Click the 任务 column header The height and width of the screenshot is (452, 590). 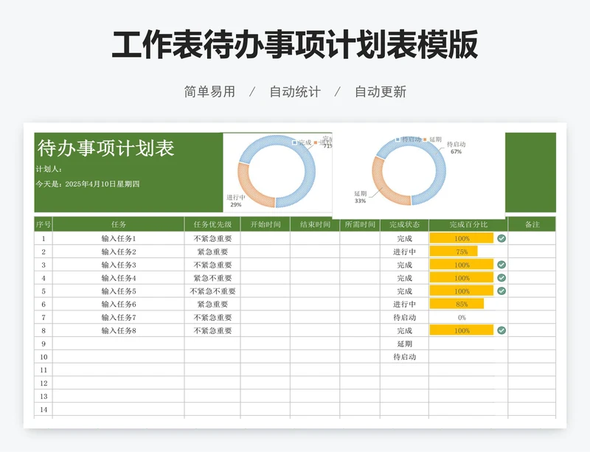click(x=119, y=224)
